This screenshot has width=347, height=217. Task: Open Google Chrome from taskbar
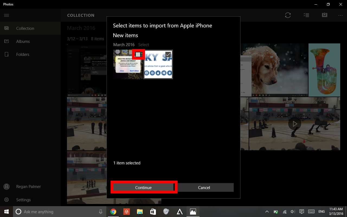113,212
